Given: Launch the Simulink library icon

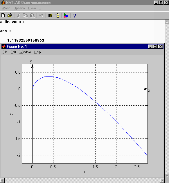Looking at the screenshot, I should (x=66, y=15).
